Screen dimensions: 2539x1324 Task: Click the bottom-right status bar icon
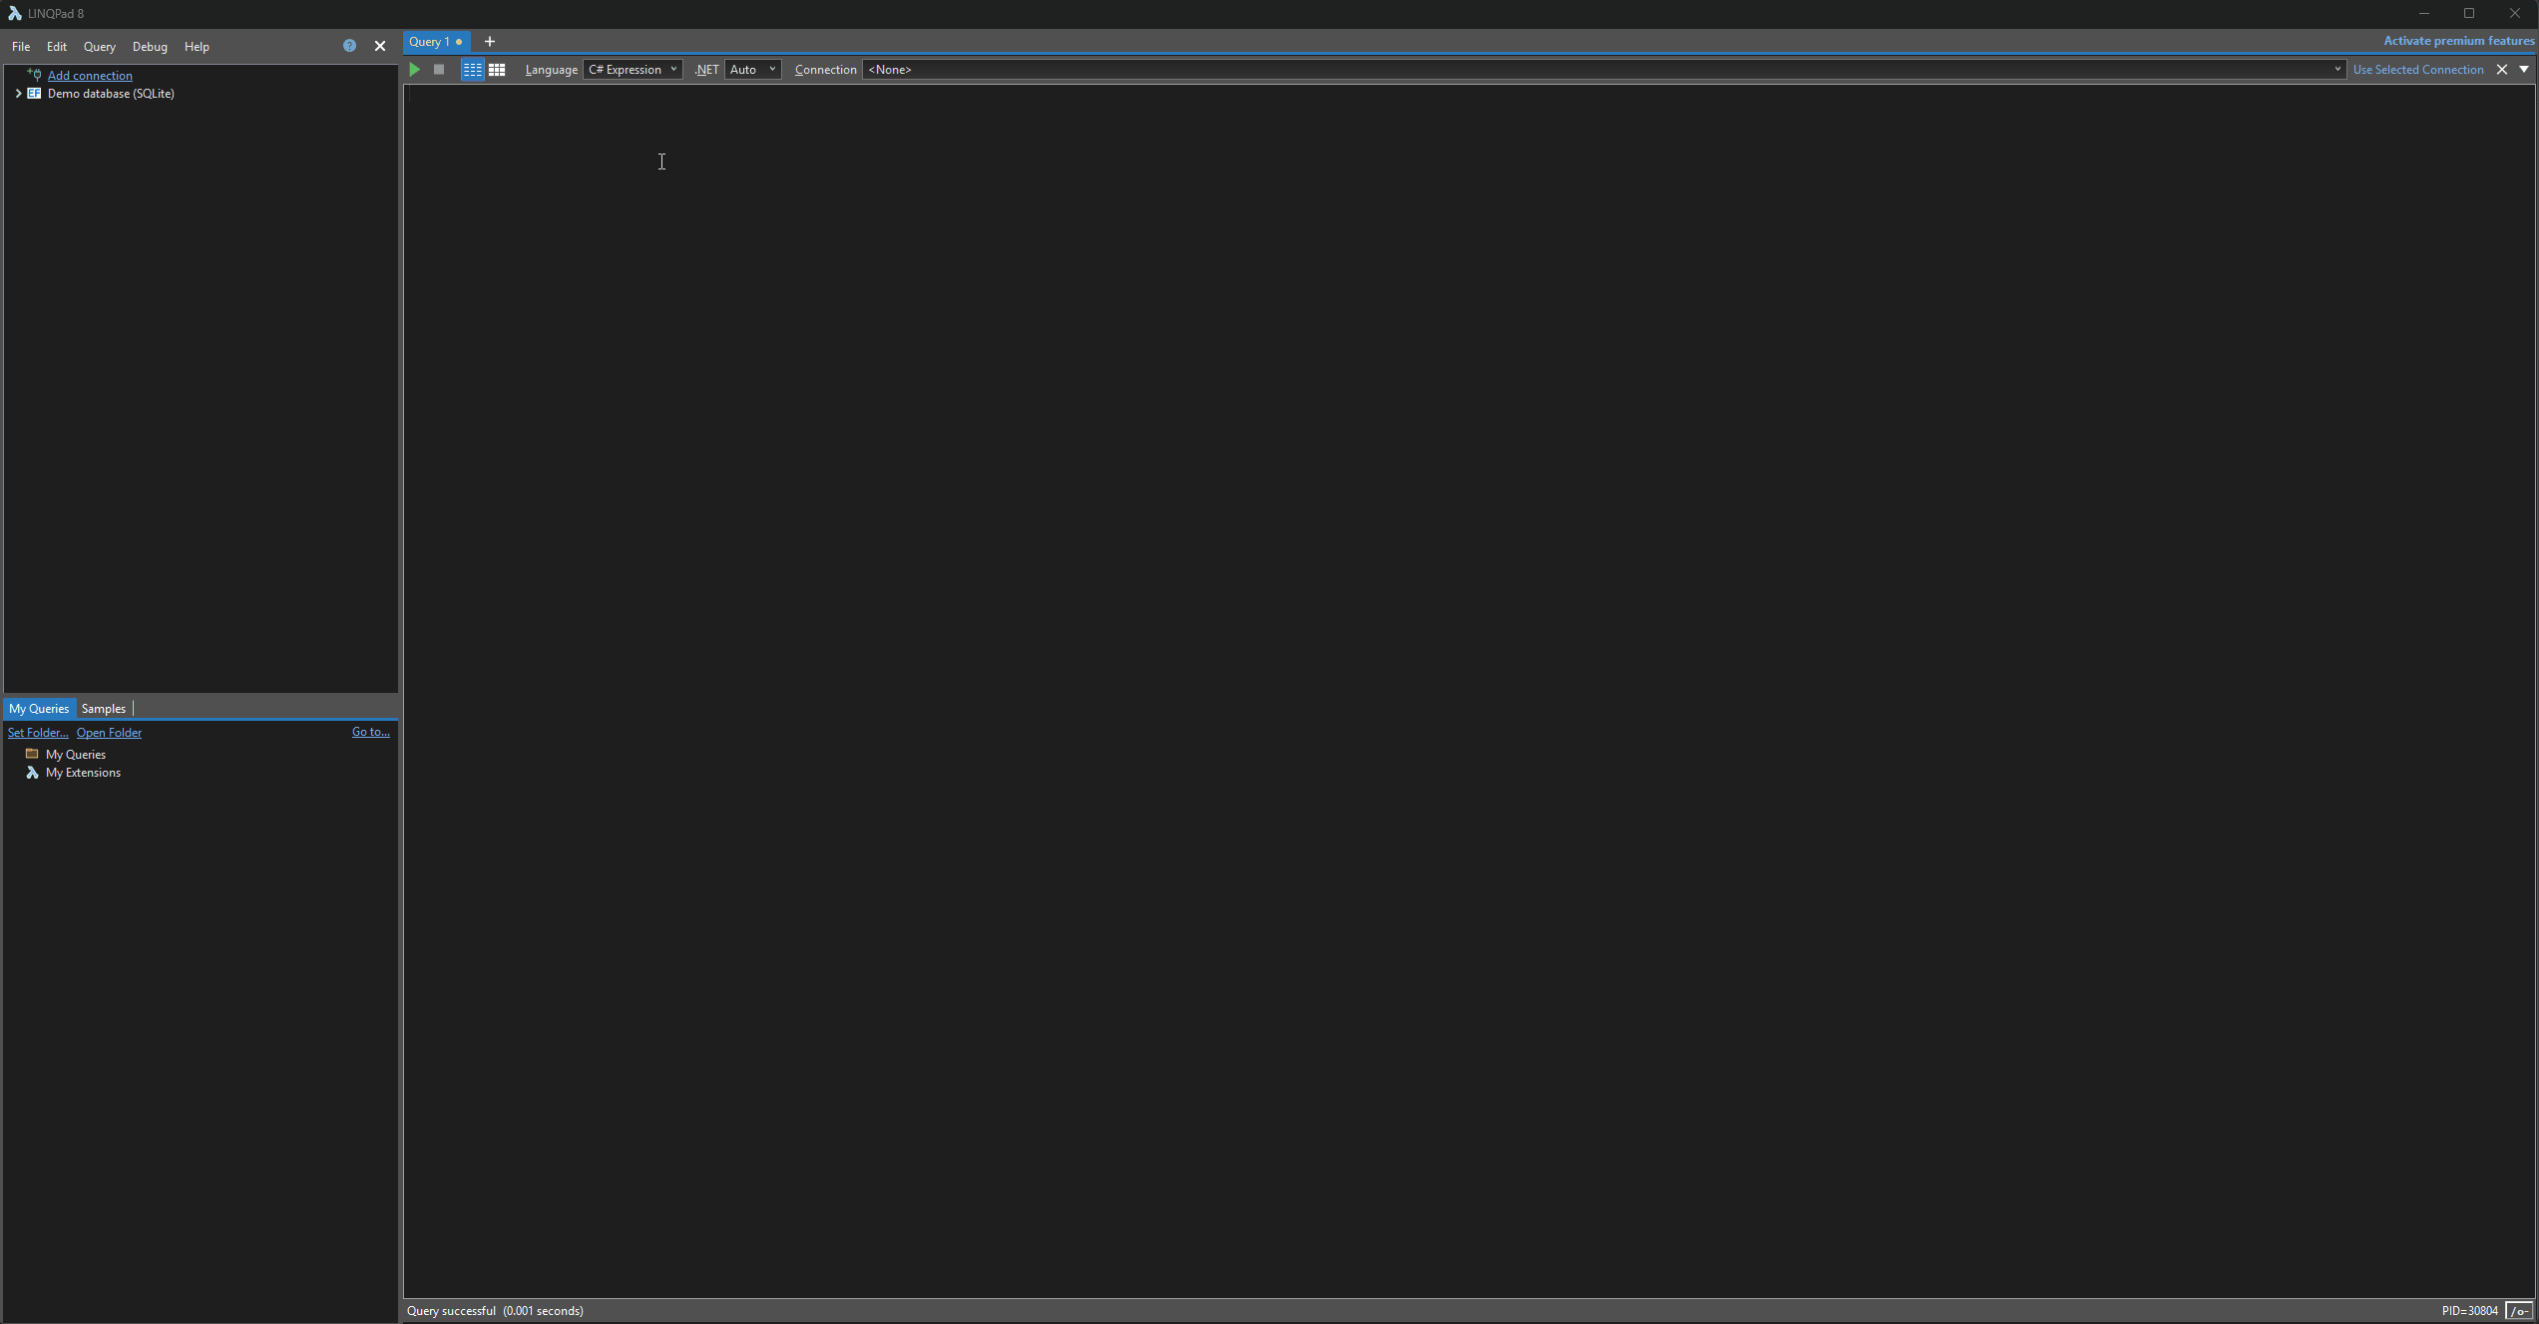pos(2519,1311)
